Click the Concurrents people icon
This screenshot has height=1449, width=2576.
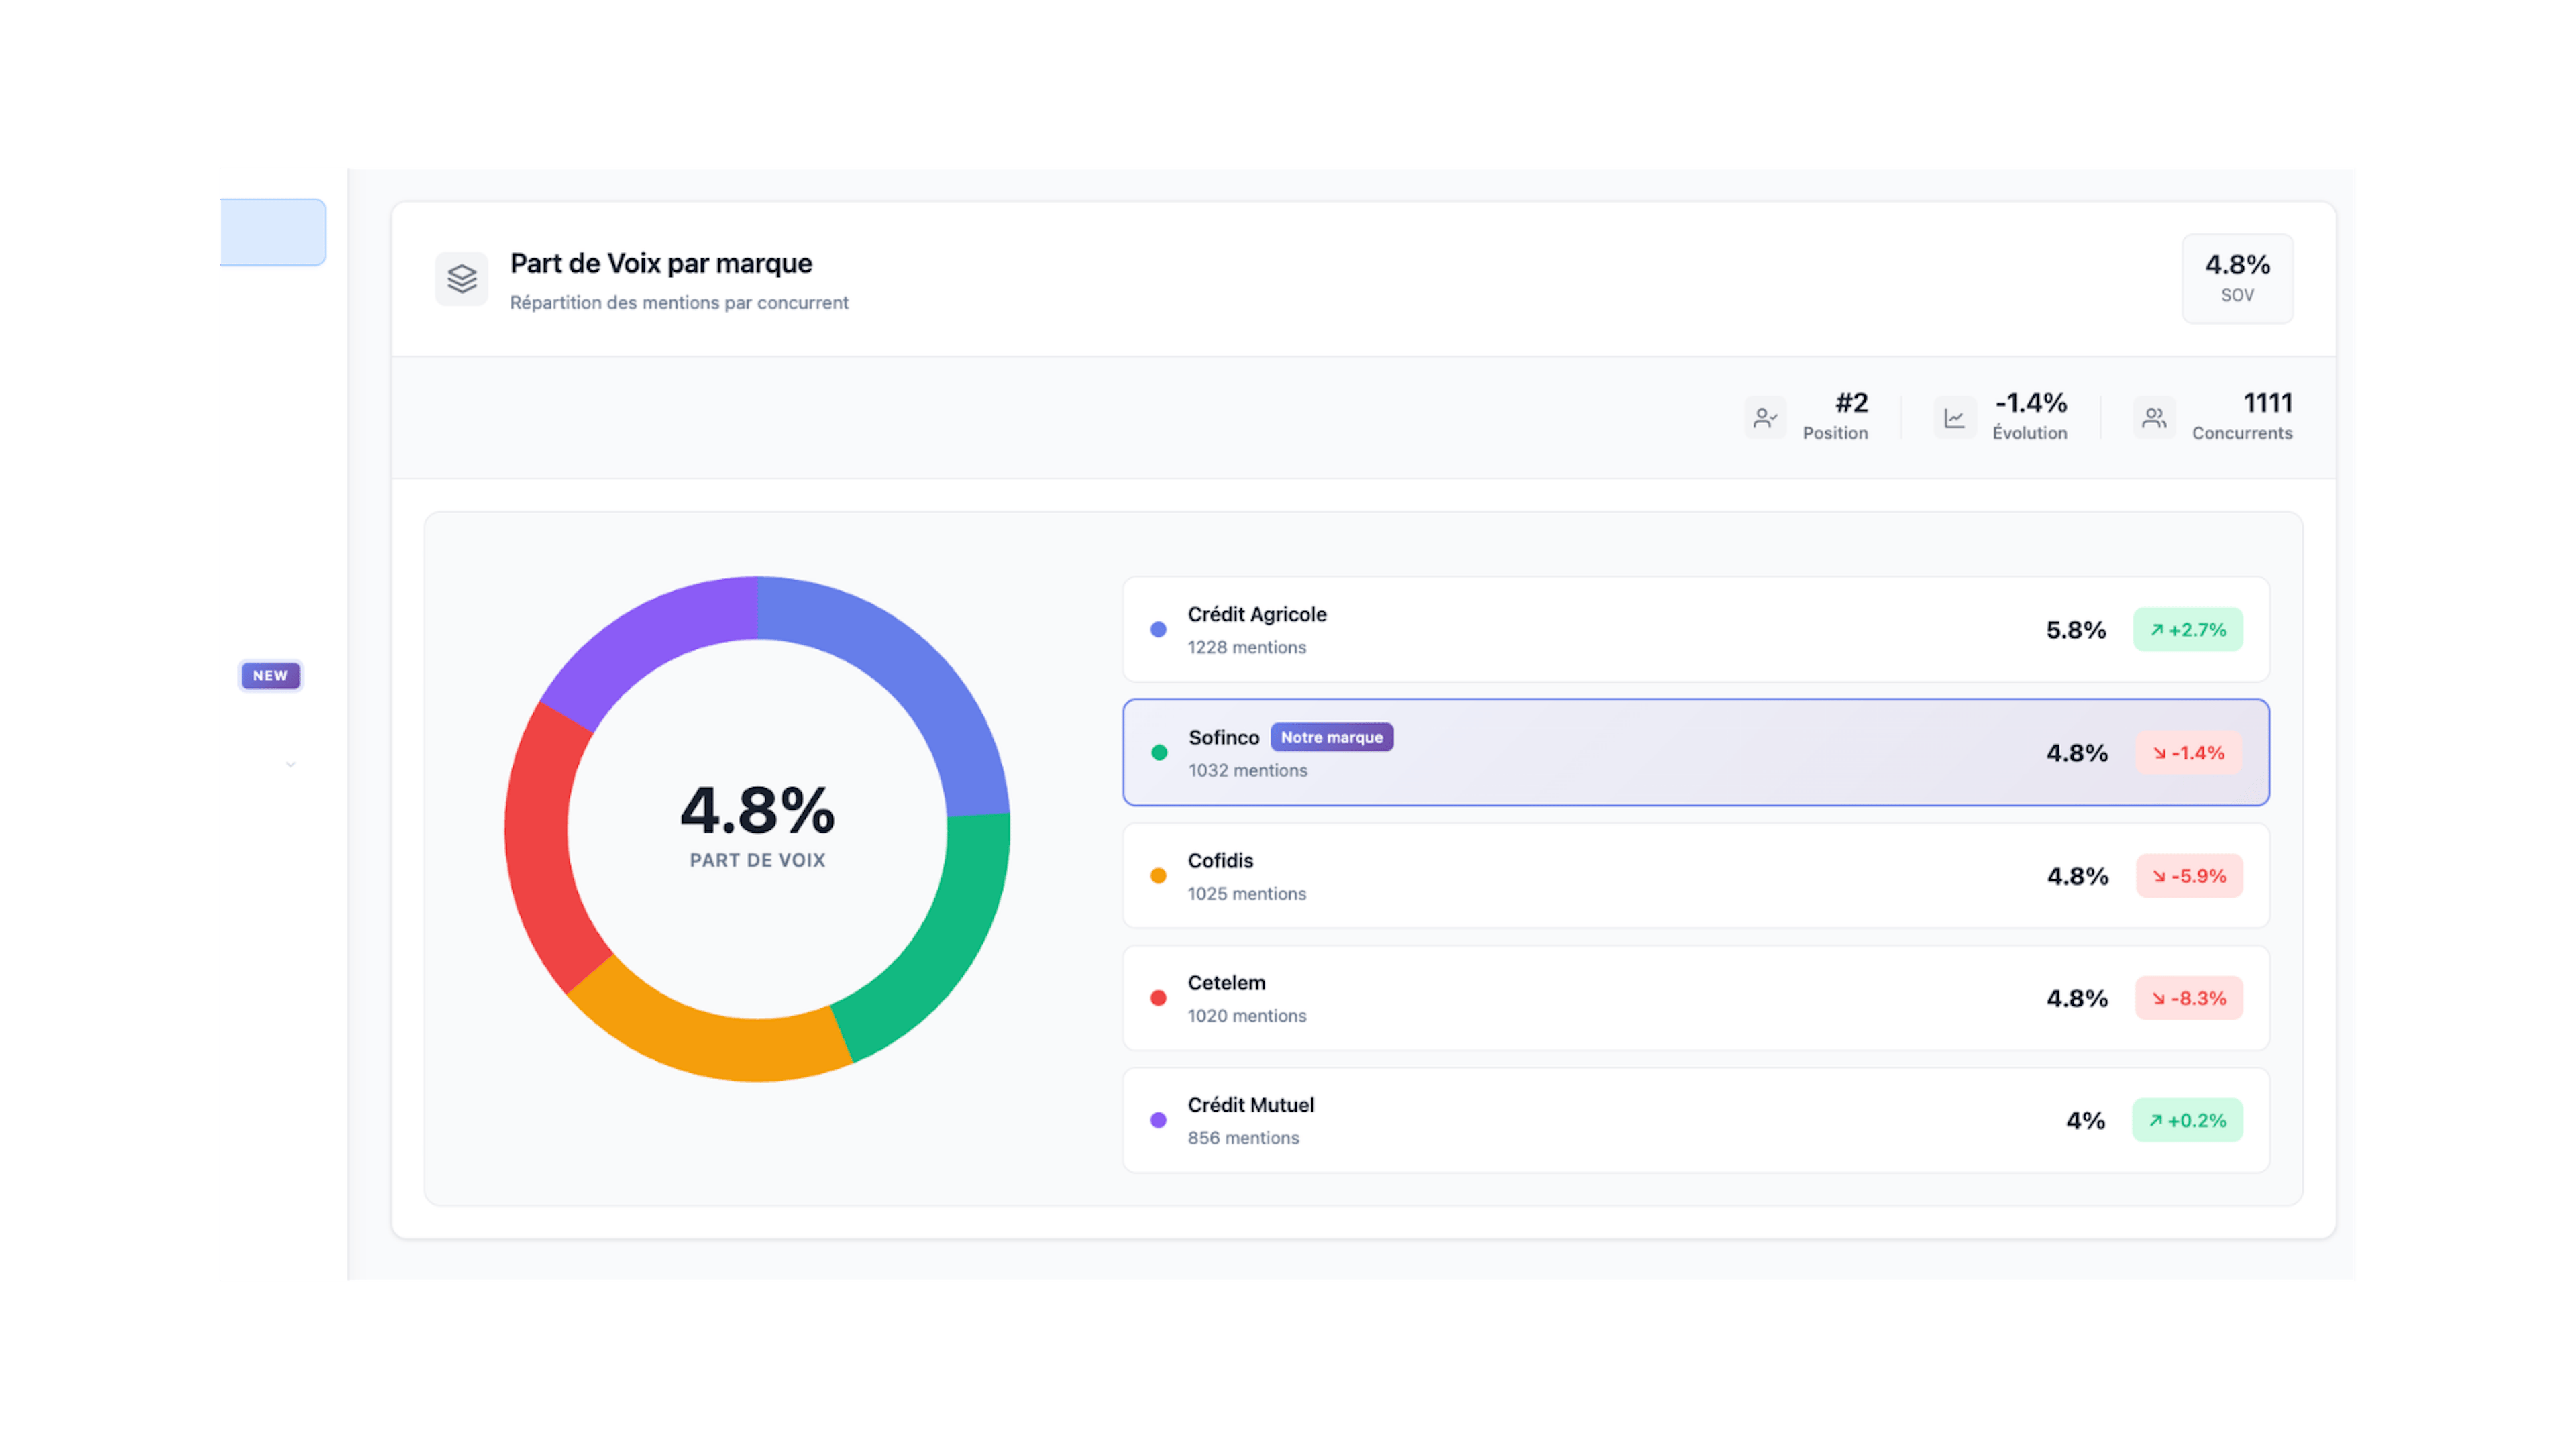(2154, 417)
